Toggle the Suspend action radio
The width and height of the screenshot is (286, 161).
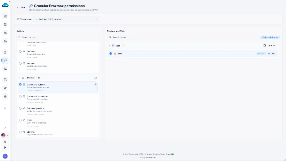pyautogui.click(x=20, y=51)
